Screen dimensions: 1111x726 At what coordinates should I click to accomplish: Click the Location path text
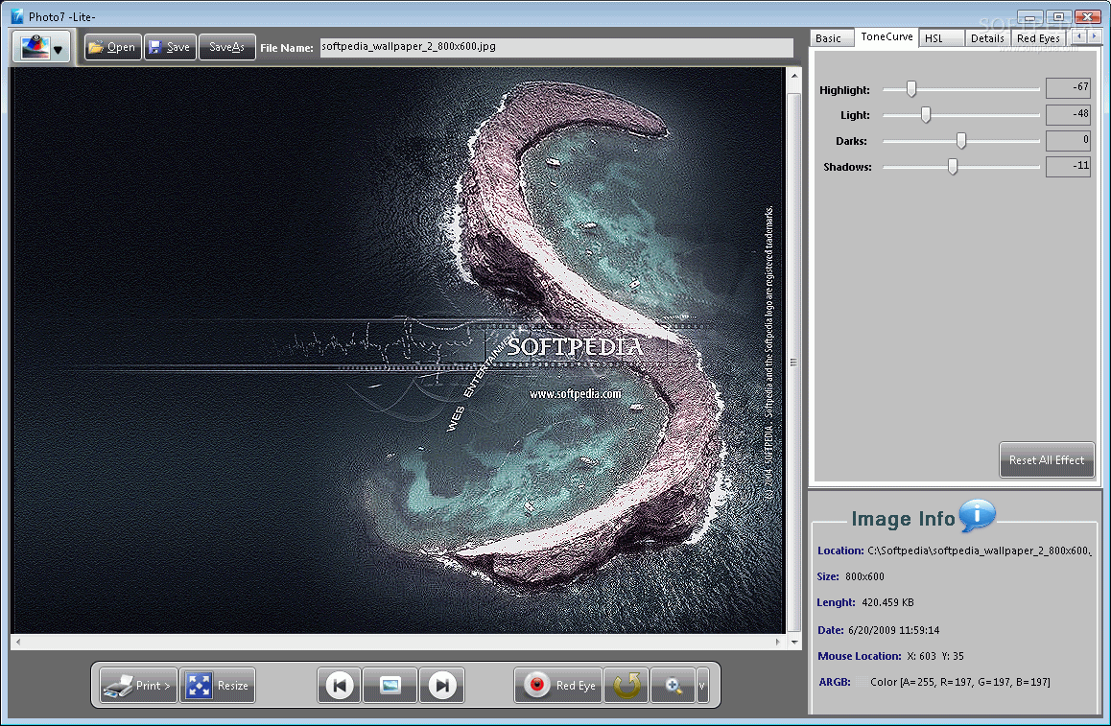click(x=980, y=550)
